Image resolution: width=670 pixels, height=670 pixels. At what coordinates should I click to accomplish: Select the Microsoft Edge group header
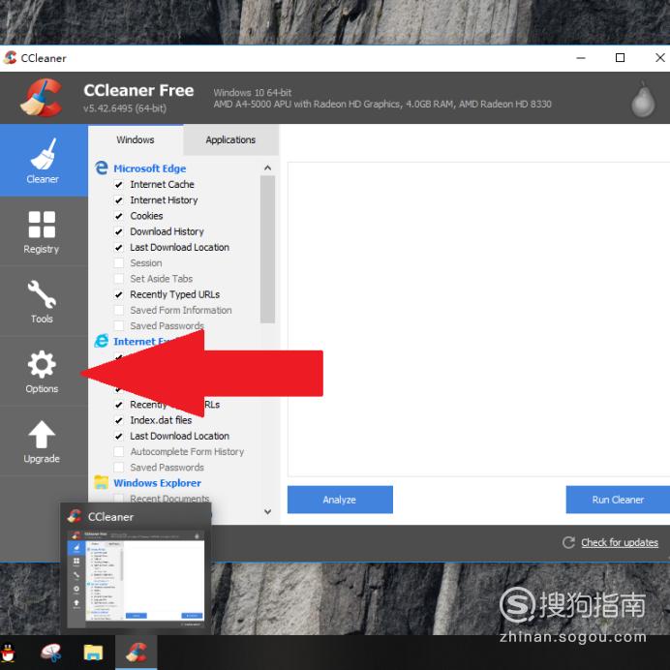click(x=149, y=168)
